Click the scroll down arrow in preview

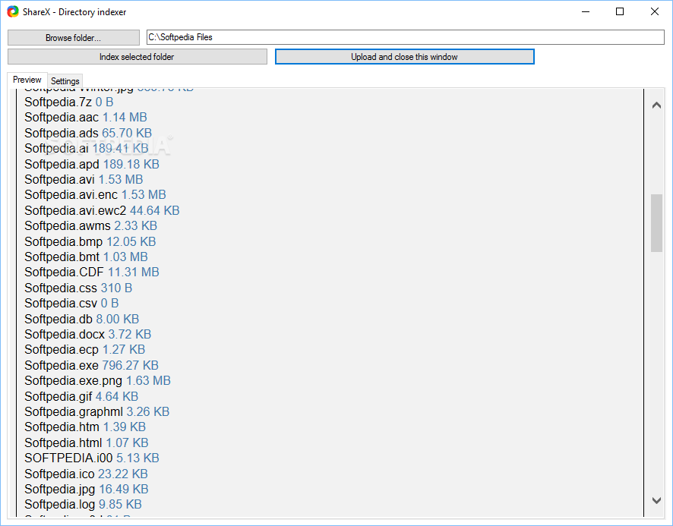(656, 500)
